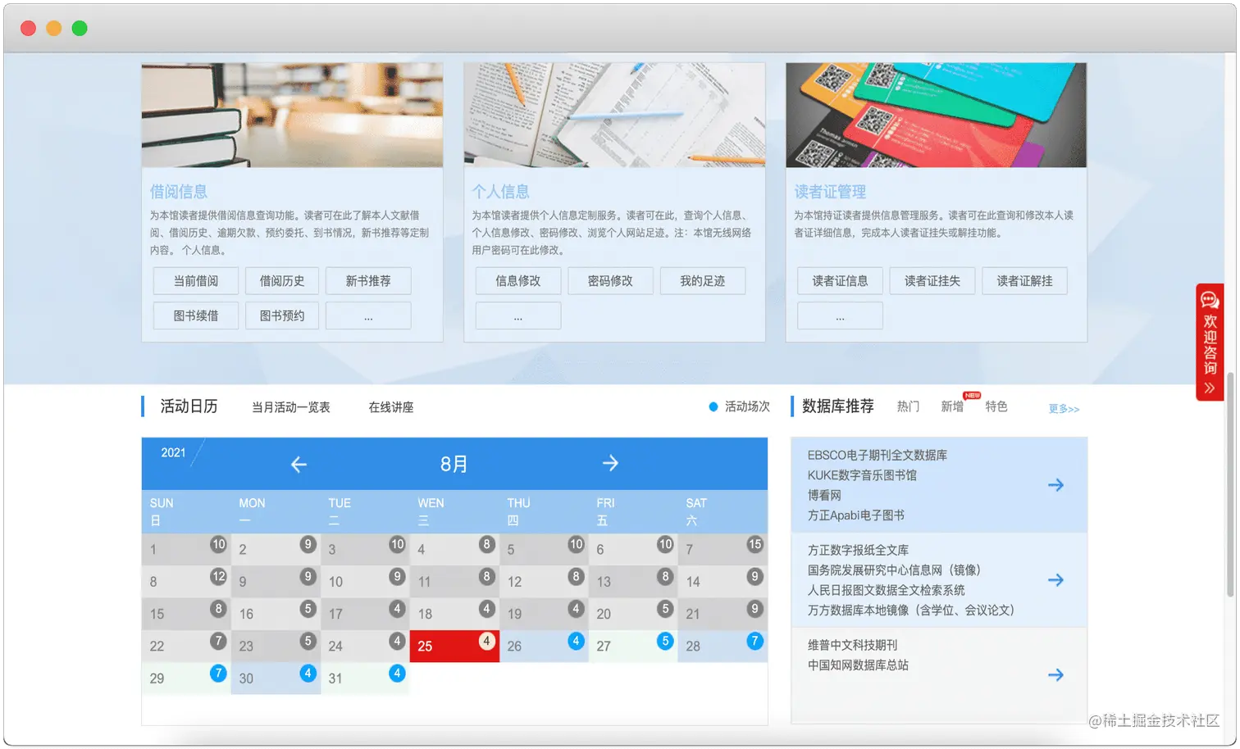This screenshot has height=749, width=1240.
Task: Expand the ... options in the 读者证管理 card
Action: tap(839, 315)
